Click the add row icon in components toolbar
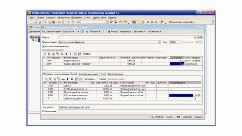Screen dimensions: 242x136 coord(46,79)
